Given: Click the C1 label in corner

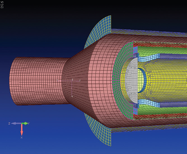Looking at the screenshot, I should pos(2,8).
